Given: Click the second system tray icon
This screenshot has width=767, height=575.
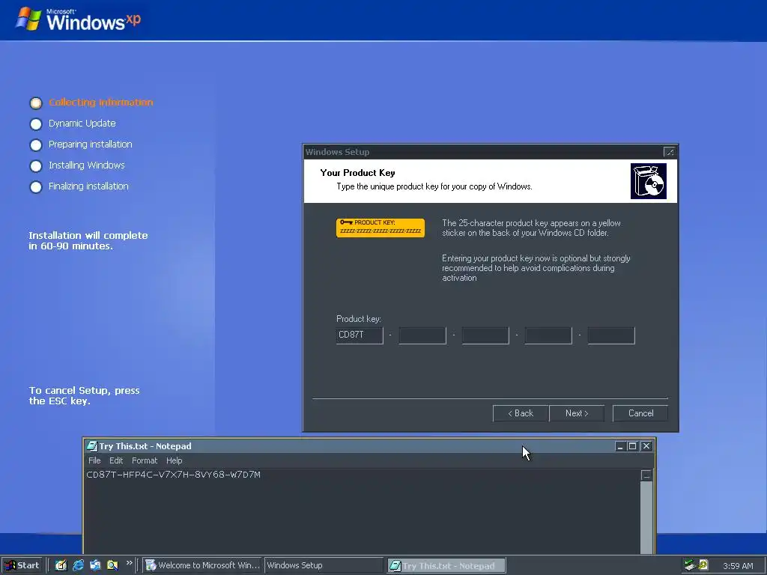Looking at the screenshot, I should click(x=703, y=565).
